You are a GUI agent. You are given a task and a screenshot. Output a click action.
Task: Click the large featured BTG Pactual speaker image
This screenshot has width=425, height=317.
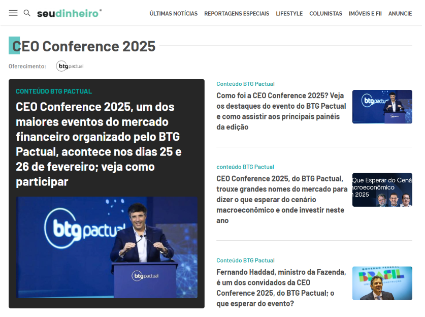tap(107, 247)
